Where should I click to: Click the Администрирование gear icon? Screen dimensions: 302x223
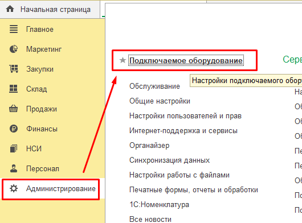14,188
